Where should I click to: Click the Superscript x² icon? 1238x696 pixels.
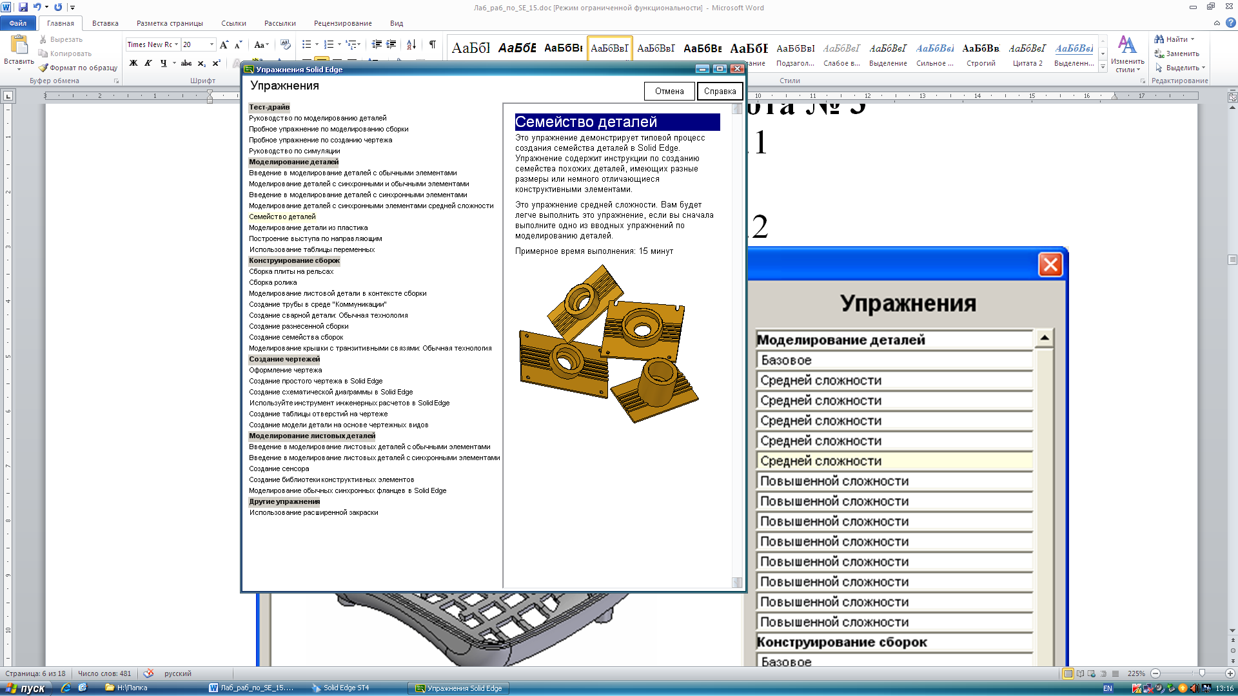click(217, 63)
